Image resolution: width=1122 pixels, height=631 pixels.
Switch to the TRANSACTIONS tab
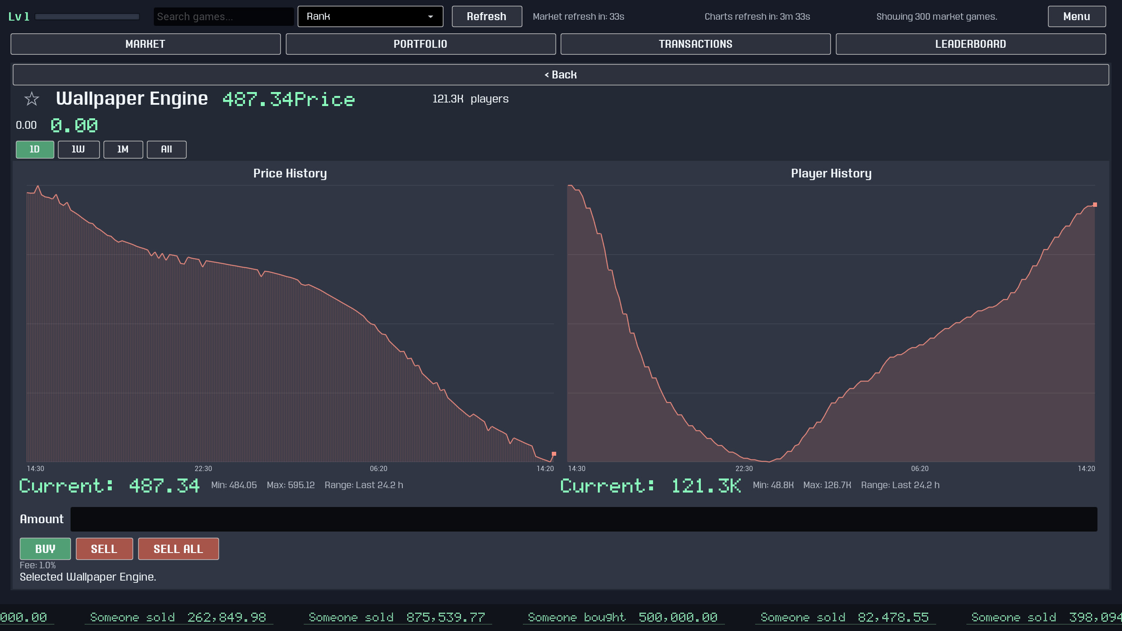tap(696, 44)
